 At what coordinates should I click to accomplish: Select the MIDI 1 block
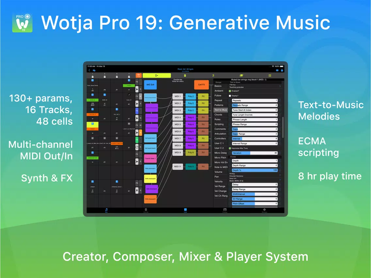pos(177,97)
